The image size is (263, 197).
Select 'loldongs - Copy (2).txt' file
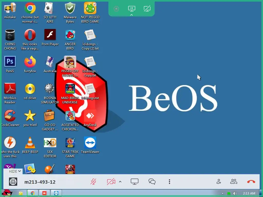[x=90, y=35]
